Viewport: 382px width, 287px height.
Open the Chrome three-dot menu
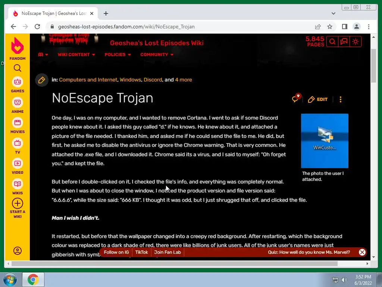pyautogui.click(x=369, y=27)
